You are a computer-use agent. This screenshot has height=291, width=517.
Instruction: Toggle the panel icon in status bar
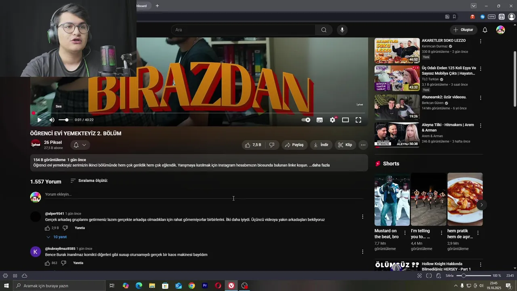pyautogui.click(x=15, y=276)
